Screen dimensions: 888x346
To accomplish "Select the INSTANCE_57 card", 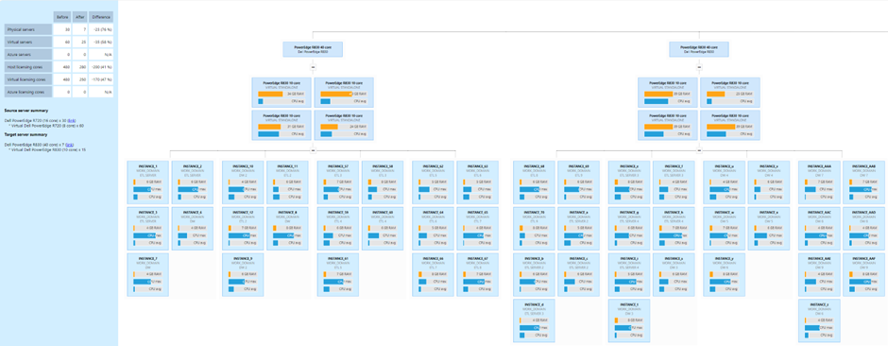I will [x=338, y=182].
